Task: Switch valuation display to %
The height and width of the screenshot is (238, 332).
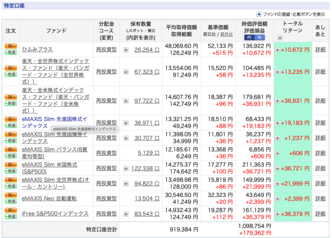Action: pos(260,37)
